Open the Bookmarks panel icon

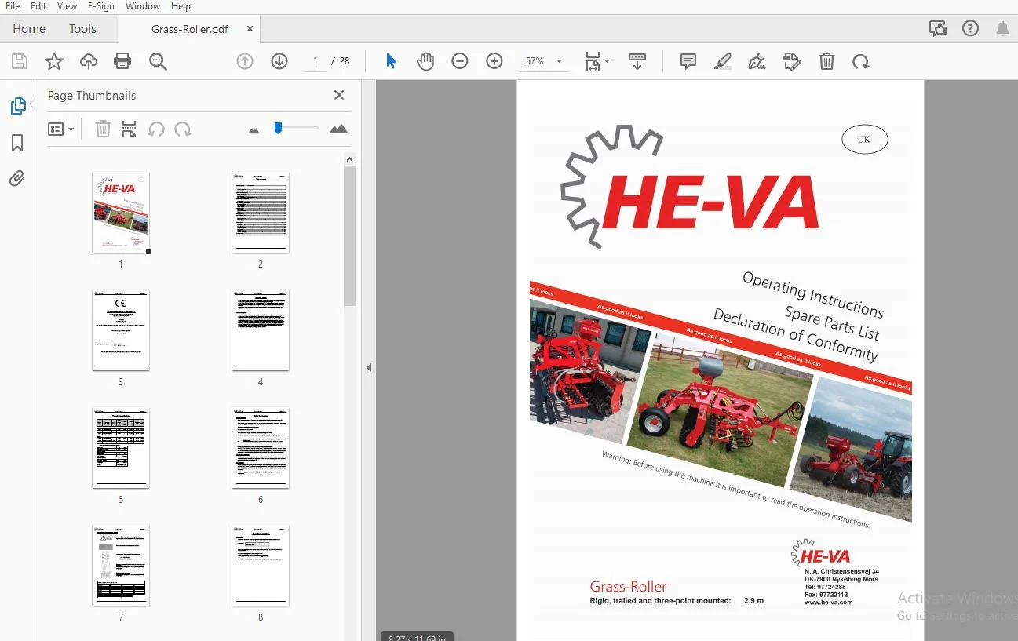pyautogui.click(x=17, y=143)
